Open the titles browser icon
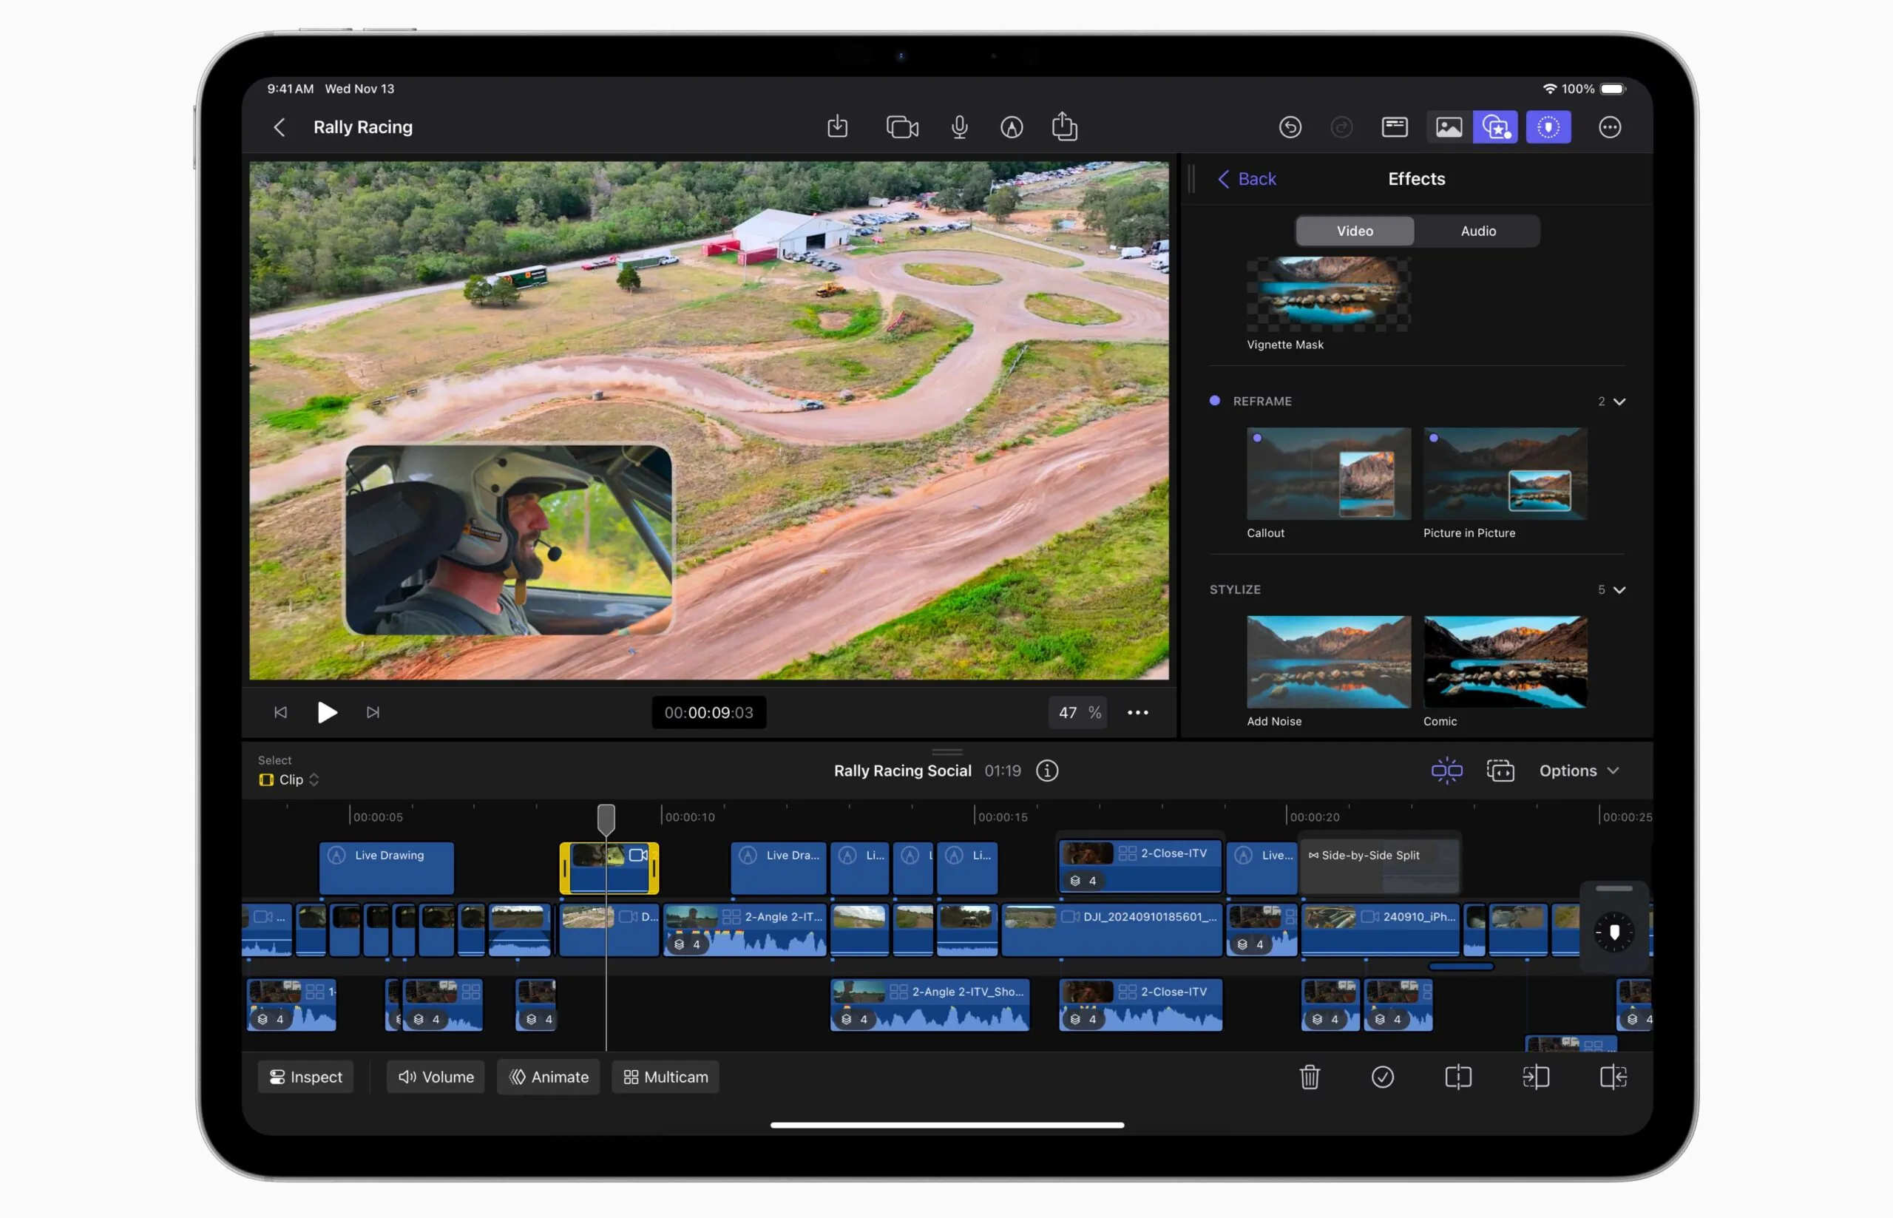This screenshot has width=1893, height=1218. point(1394,126)
